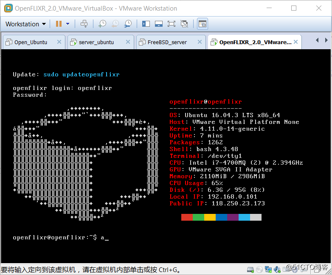
Task: Minimize the VMware Workstation window
Action: pyautogui.click(x=269, y=8)
